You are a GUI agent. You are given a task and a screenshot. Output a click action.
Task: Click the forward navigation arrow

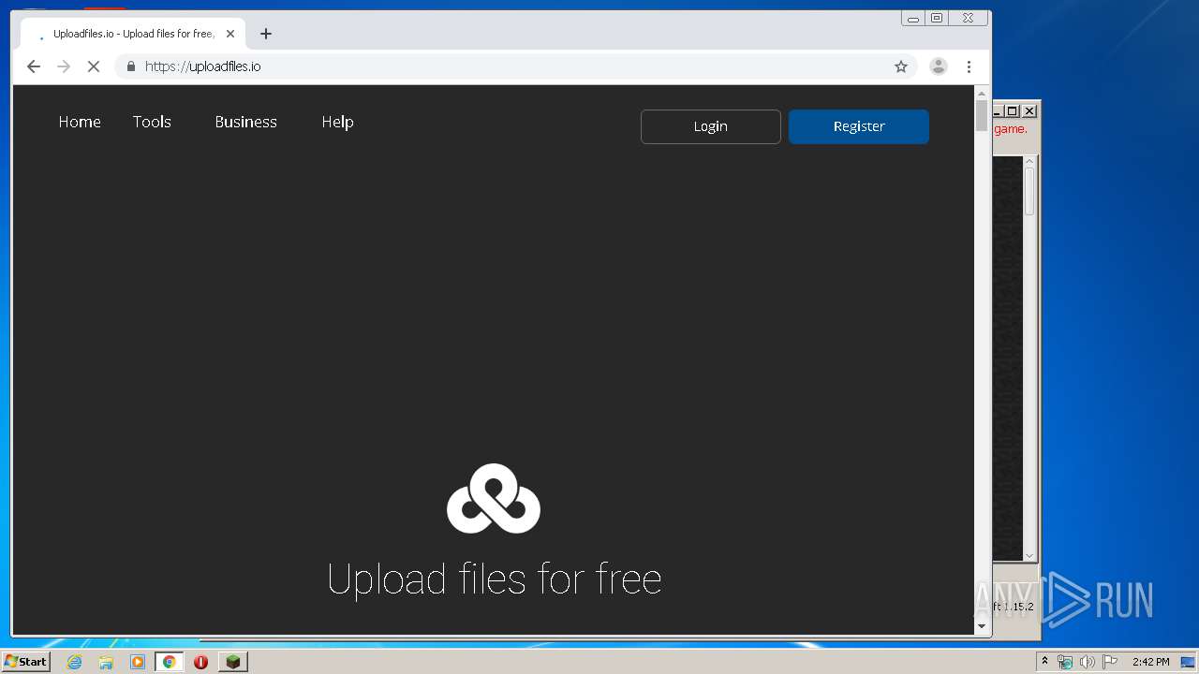click(64, 66)
